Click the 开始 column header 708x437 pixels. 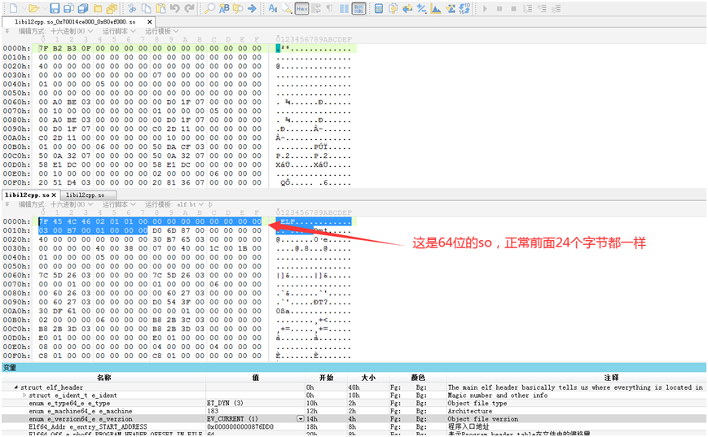[x=326, y=378]
